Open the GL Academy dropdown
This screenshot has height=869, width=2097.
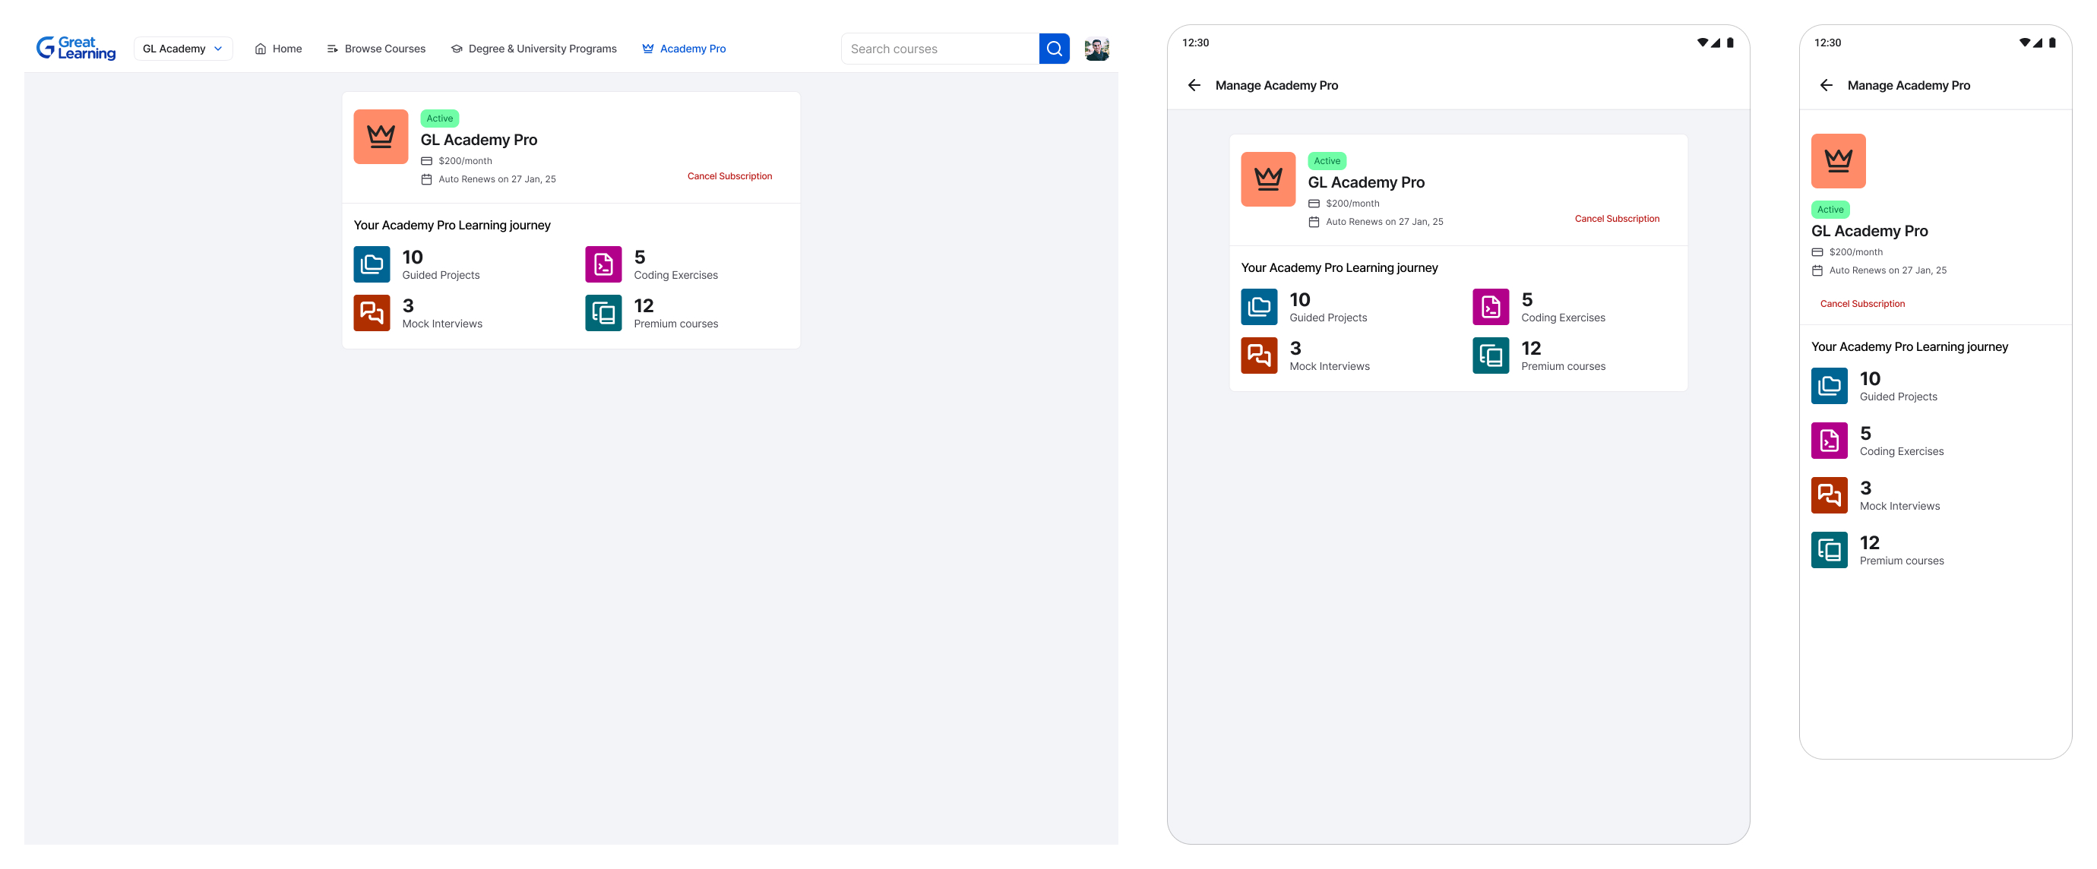click(182, 49)
